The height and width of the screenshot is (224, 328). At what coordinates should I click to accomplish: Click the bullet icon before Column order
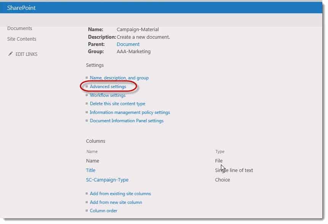[x=86, y=211]
